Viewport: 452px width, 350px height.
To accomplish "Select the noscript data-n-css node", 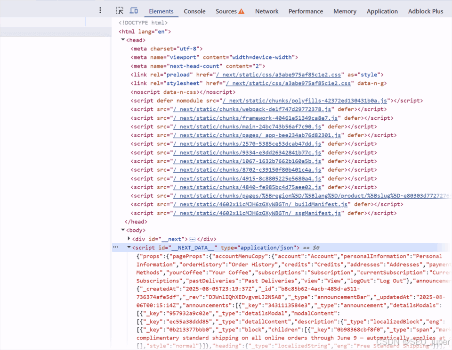I will click(x=183, y=92).
